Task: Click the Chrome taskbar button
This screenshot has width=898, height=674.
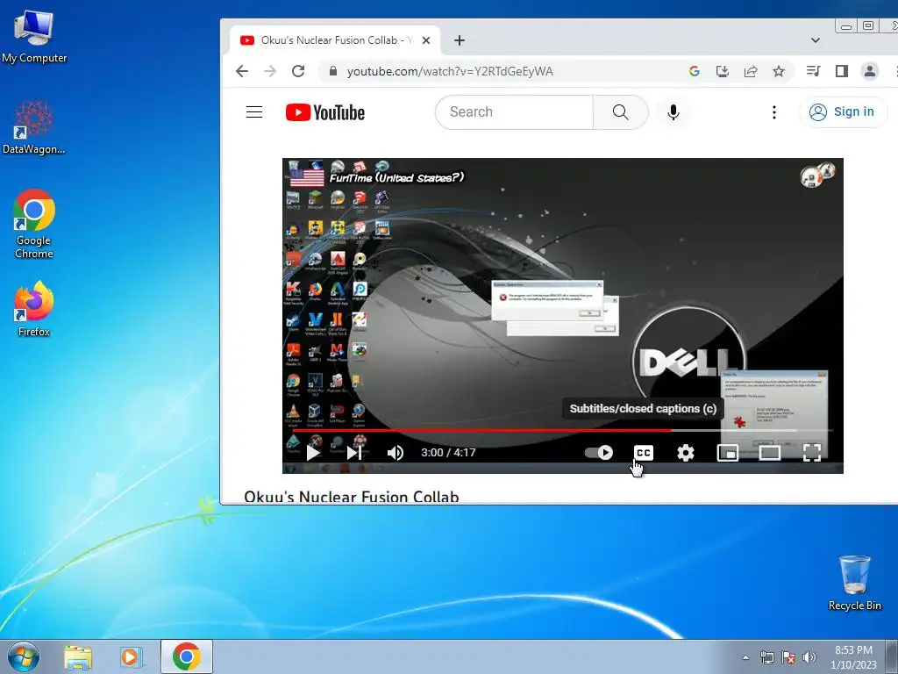Action: click(x=187, y=656)
